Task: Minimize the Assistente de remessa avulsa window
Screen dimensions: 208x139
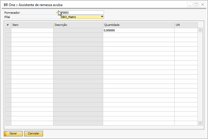Action: (x=190, y=5)
